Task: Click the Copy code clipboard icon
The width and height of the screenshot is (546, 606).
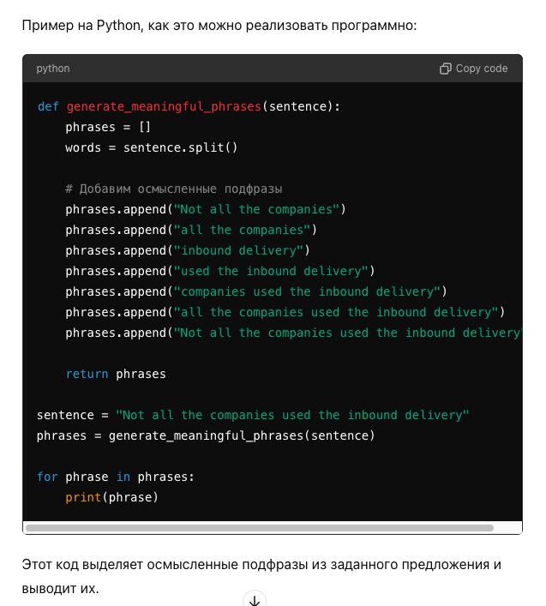Action: 446,69
